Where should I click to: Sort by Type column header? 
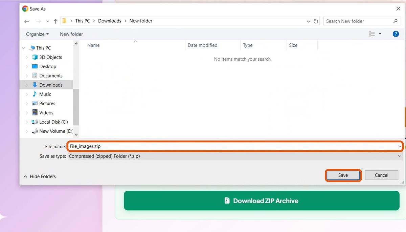(248, 45)
